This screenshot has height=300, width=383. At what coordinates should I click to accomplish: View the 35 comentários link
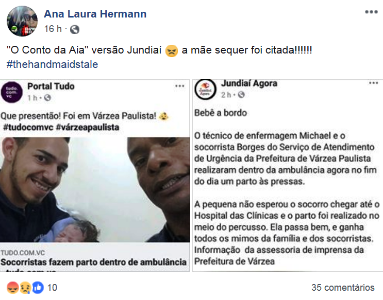coord(343,288)
